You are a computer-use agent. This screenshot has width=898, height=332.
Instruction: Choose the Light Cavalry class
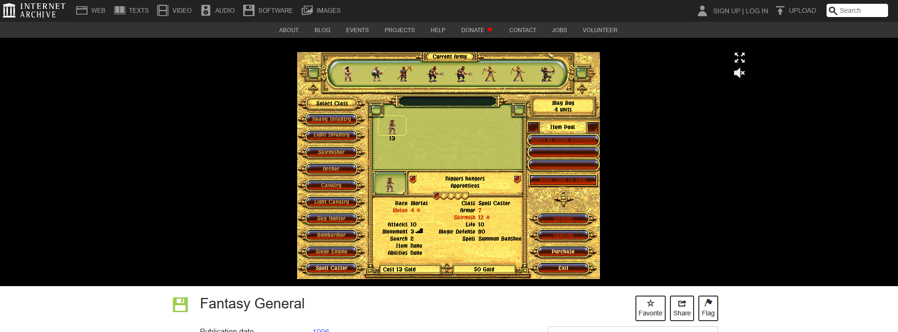[x=331, y=202]
